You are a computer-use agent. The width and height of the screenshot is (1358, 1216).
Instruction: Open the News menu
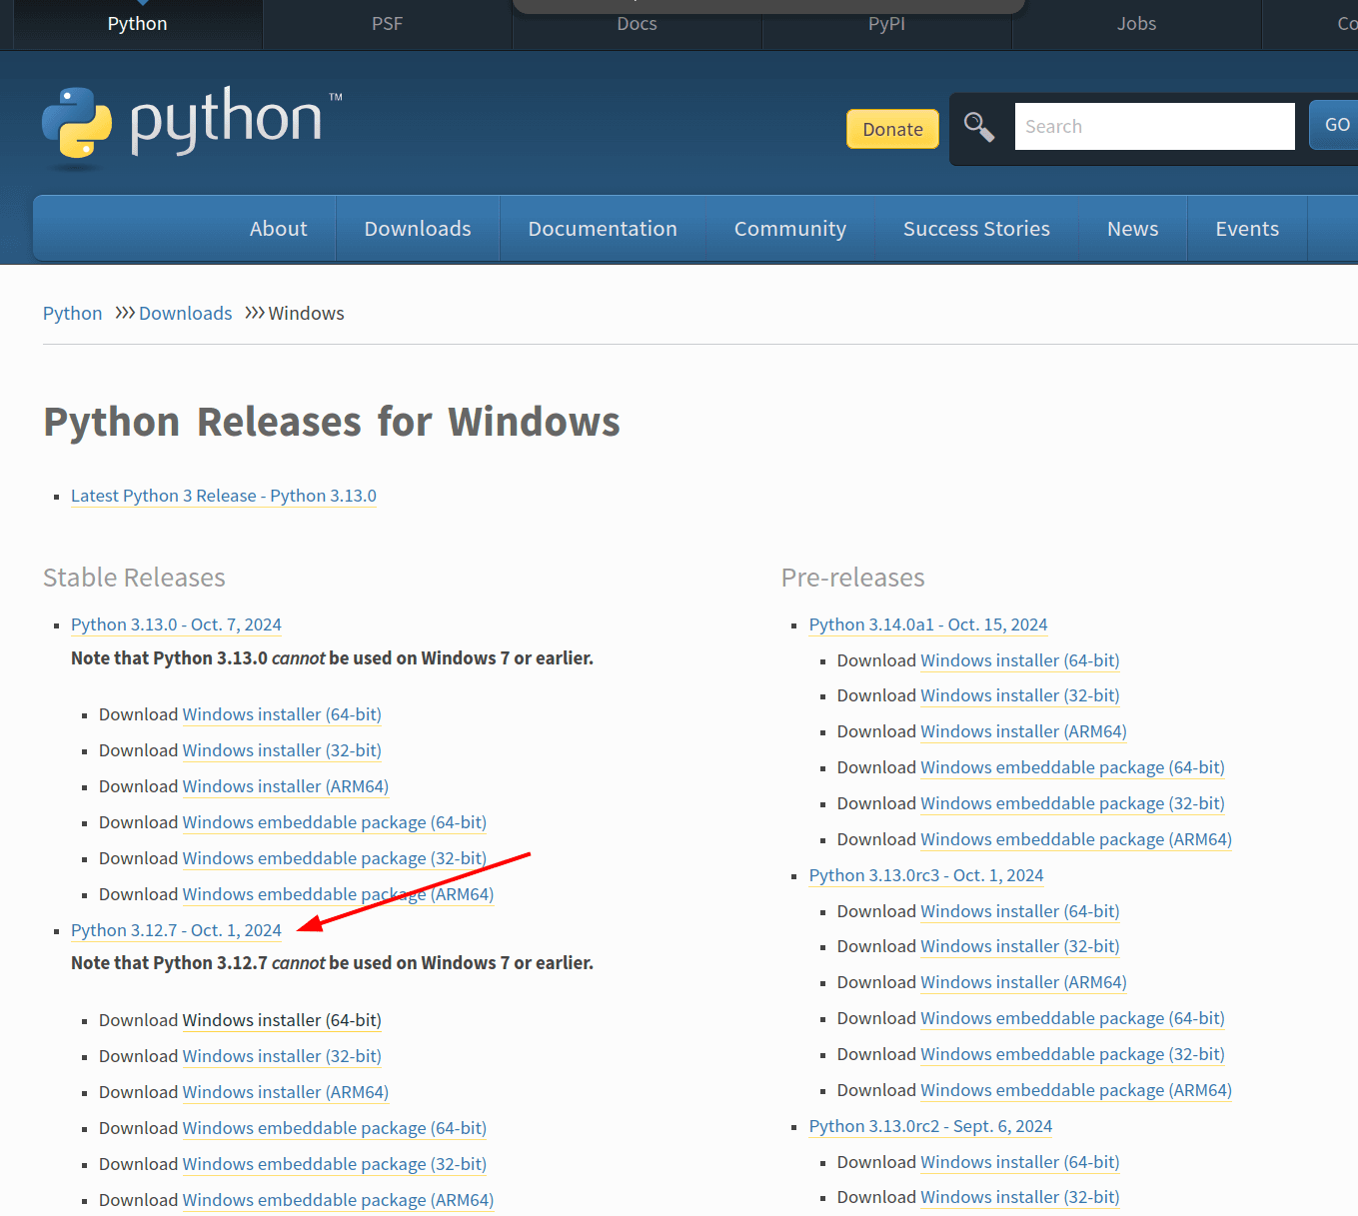[x=1132, y=229]
